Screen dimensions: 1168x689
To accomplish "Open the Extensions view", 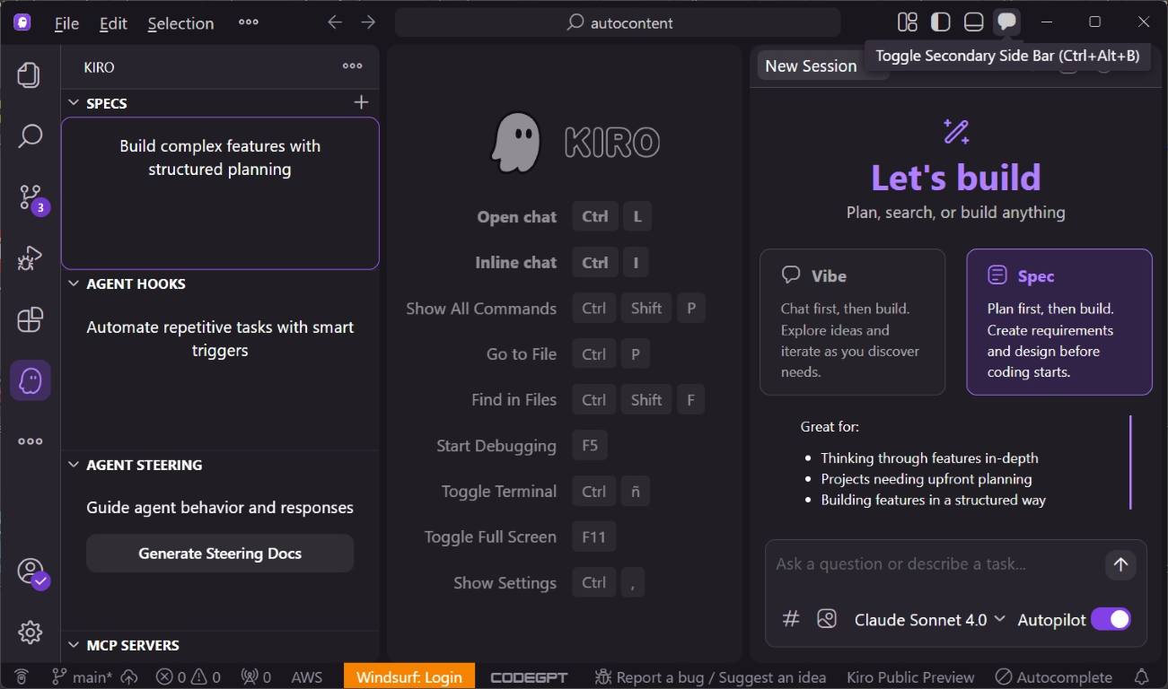I will click(x=30, y=319).
